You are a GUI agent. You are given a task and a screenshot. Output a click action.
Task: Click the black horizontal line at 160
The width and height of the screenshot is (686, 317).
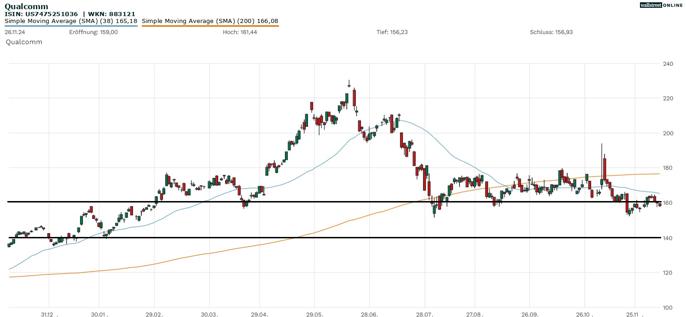pyautogui.click(x=322, y=202)
